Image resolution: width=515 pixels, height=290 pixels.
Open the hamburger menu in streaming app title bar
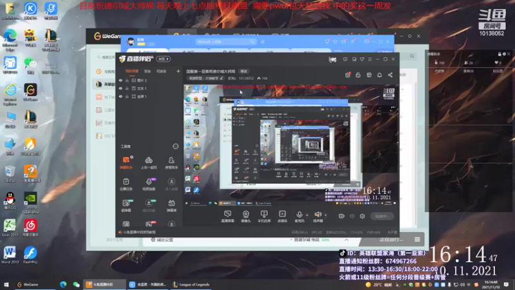pos(370,59)
